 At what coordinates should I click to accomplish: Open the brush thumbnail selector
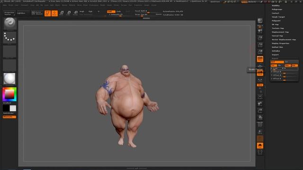(x=9, y=24)
